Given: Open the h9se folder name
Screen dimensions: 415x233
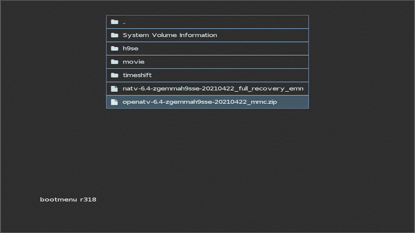Looking at the screenshot, I should tap(130, 49).
